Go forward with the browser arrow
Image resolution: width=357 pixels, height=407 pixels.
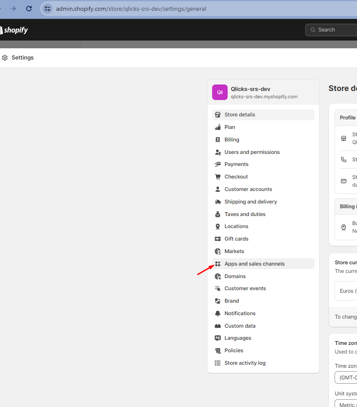(13, 9)
